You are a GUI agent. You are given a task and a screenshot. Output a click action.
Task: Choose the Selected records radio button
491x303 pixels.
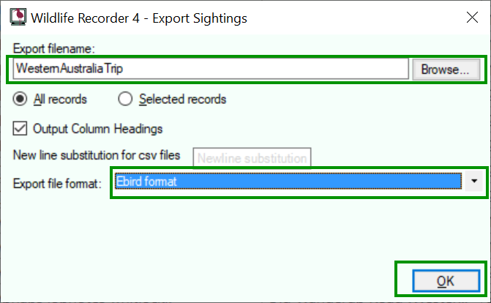tap(125, 99)
